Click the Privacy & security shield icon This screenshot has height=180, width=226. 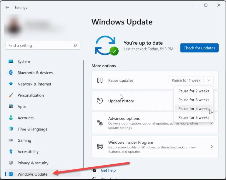11,163
